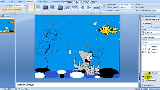The height and width of the screenshot is (90, 160).
Task: Click animation tag number 2 on slide
Action: pyautogui.click(x=70, y=53)
